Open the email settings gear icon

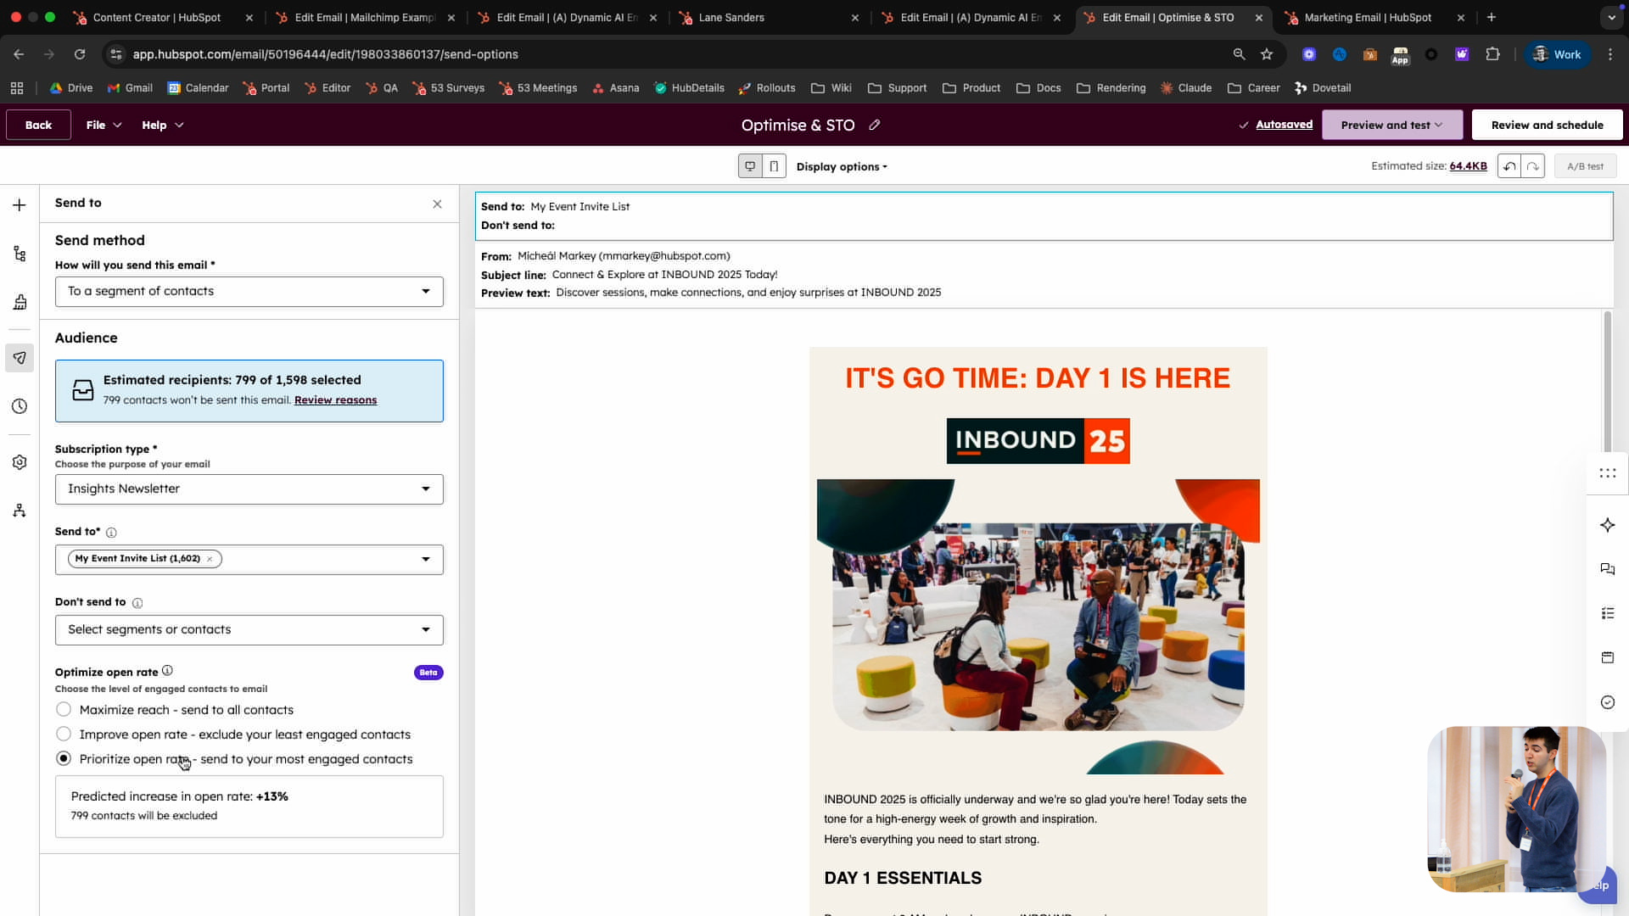(x=19, y=461)
